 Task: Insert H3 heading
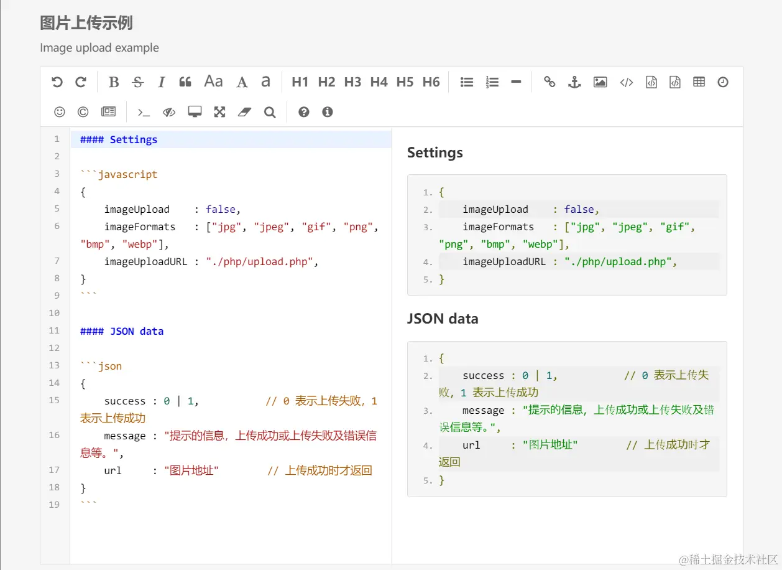click(x=352, y=82)
